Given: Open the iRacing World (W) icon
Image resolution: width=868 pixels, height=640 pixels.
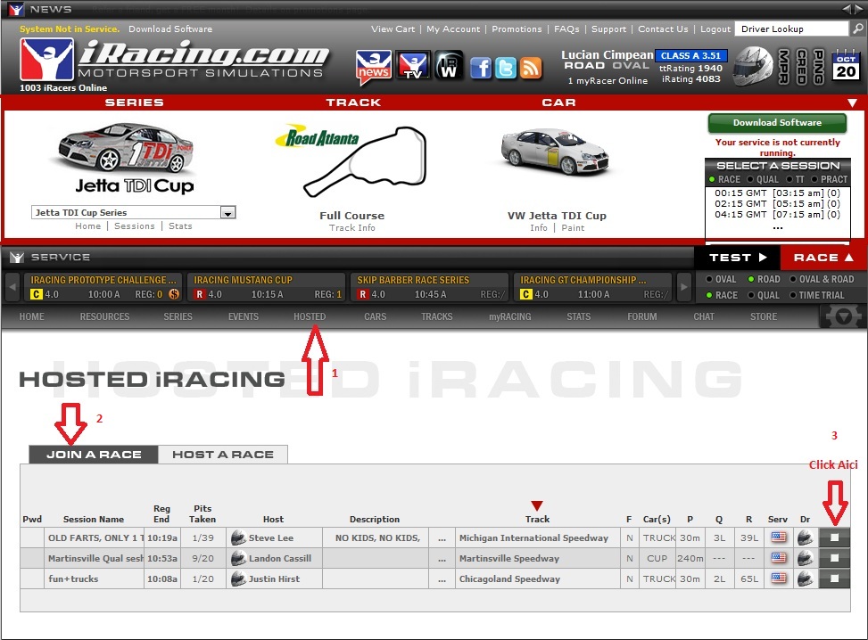Looking at the screenshot, I should coord(449,65).
